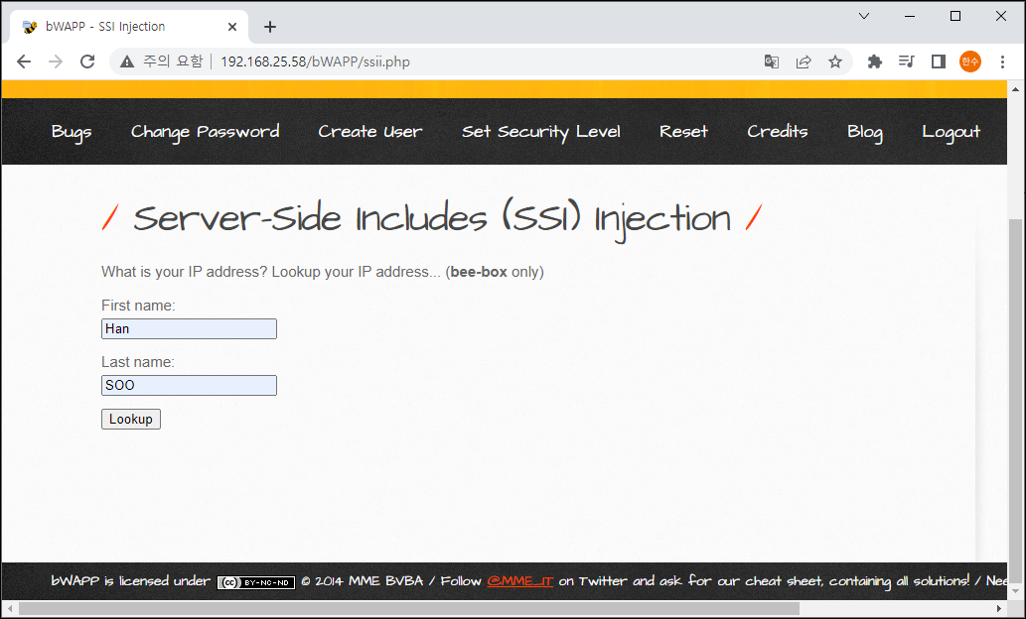
Task: Open Set Security Level page
Action: 541,132
